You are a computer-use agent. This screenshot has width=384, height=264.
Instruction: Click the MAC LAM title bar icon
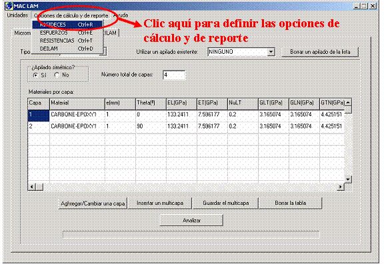(x=9, y=5)
